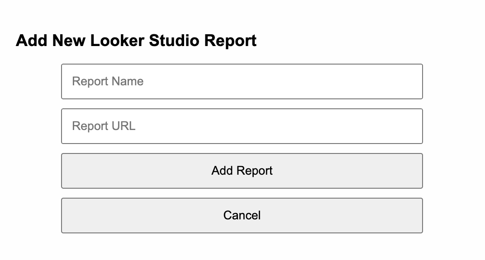485x260 pixels.
Task: Click the 'Report URL' placeholder text
Action: coord(104,126)
